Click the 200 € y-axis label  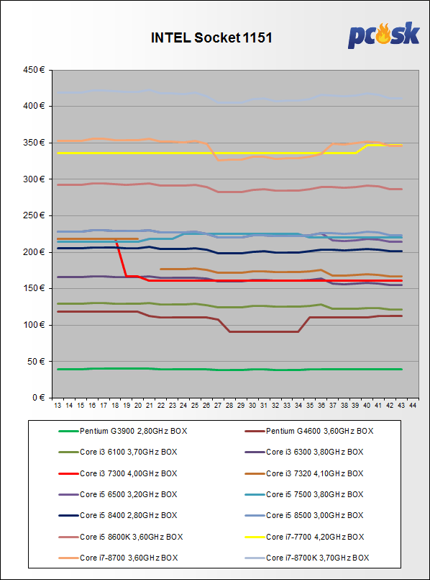click(35, 252)
